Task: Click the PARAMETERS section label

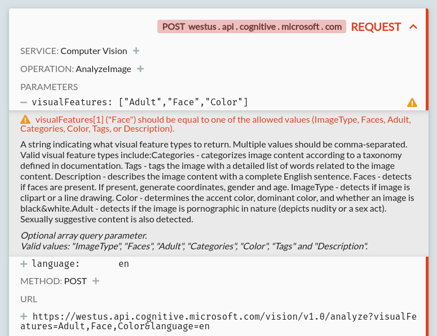Action: (x=49, y=87)
